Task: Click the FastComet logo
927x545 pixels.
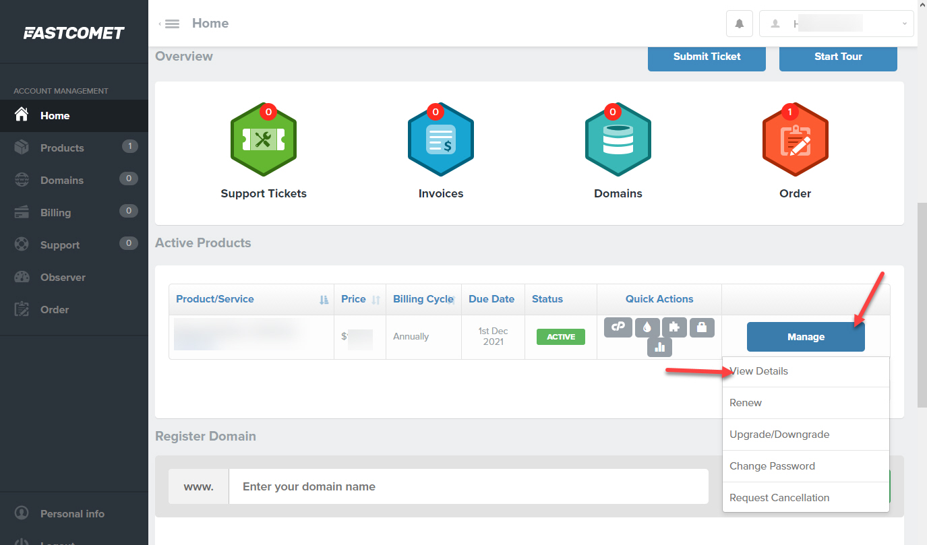Action: pyautogui.click(x=74, y=33)
